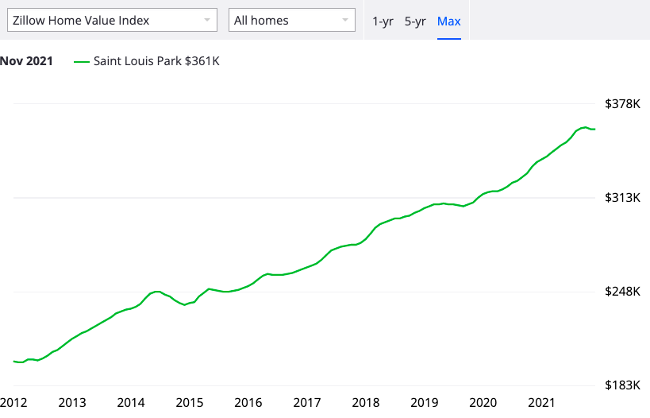Click the 2018 x-axis year label
Viewport: 650px width, 418px height.
point(366,403)
